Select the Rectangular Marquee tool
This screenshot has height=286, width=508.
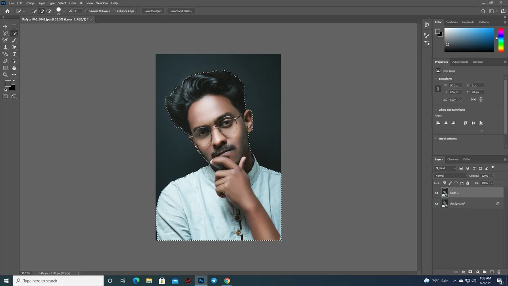(x=14, y=27)
